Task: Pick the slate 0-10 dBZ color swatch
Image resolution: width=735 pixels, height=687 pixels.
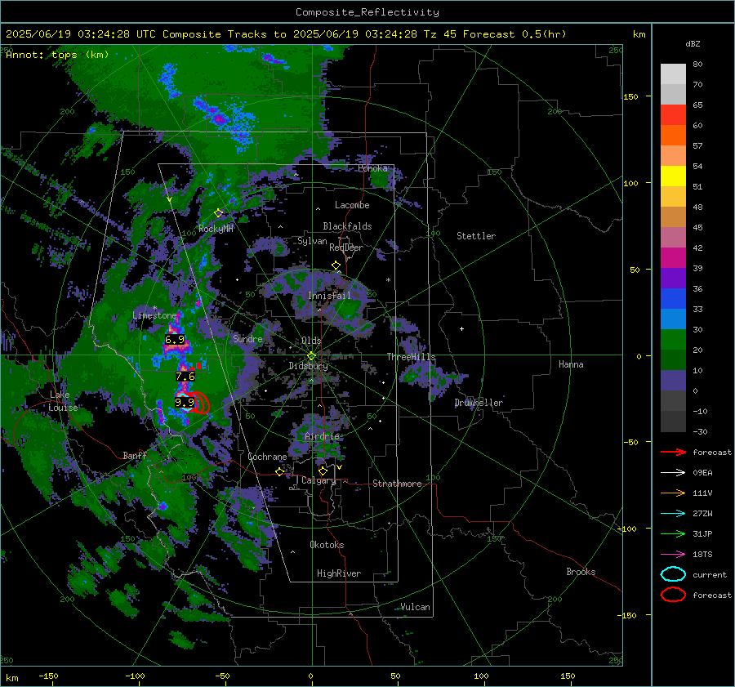Action: (x=673, y=381)
